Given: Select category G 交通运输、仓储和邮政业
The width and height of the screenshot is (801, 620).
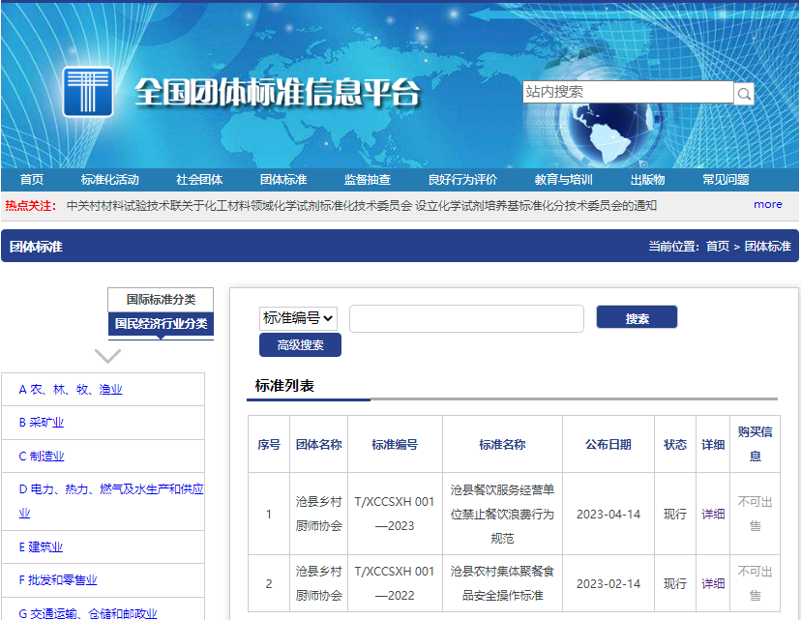Looking at the screenshot, I should click(88, 613).
